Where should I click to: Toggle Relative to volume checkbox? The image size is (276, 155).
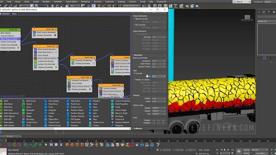tap(134, 80)
